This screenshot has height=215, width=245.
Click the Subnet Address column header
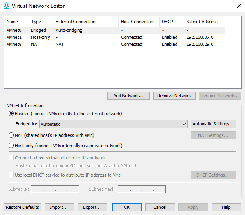[x=202, y=22]
